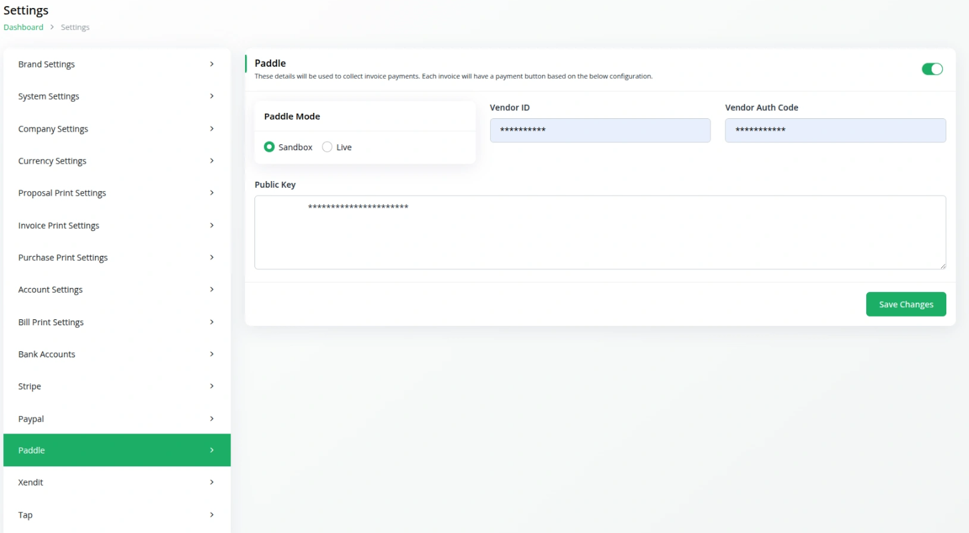The image size is (969, 533).
Task: Open Purchase Print Settings section
Action: point(117,257)
